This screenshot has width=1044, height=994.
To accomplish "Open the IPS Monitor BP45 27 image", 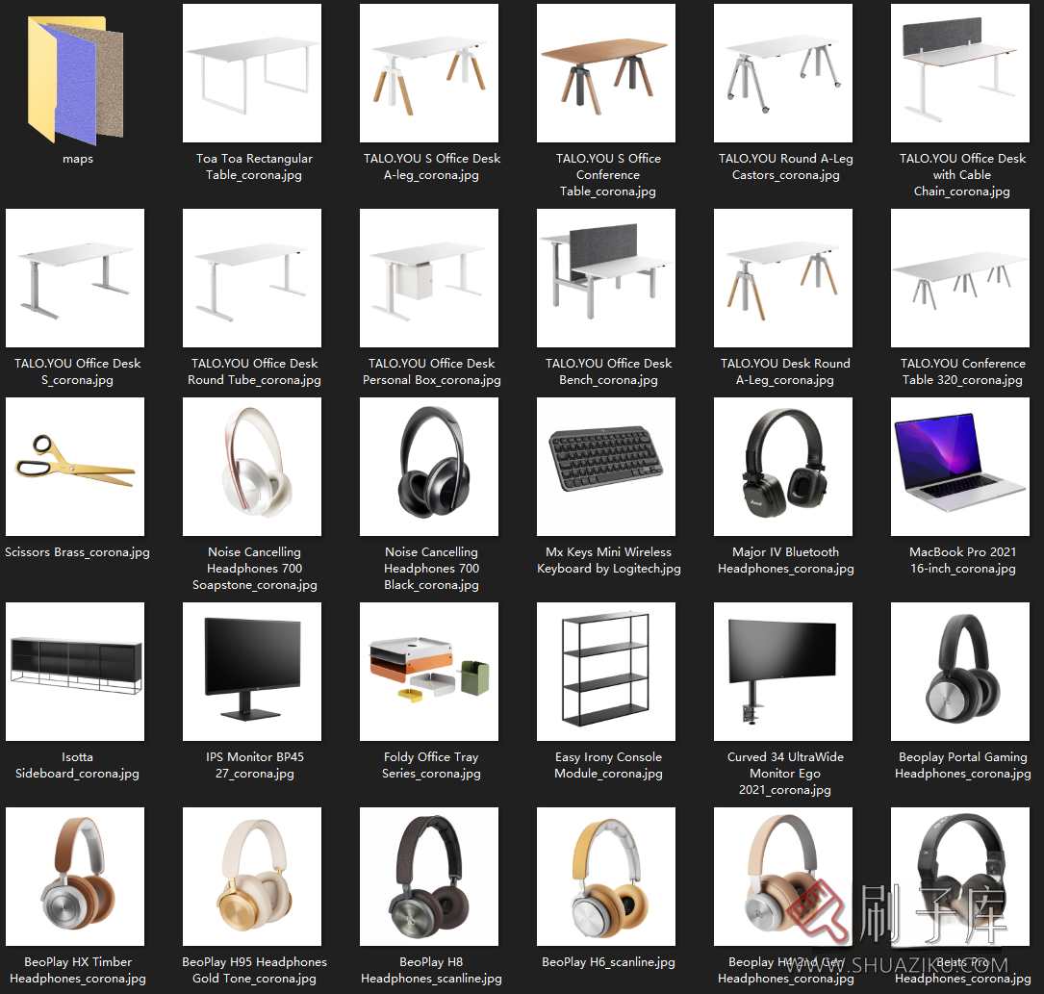I will [x=252, y=672].
